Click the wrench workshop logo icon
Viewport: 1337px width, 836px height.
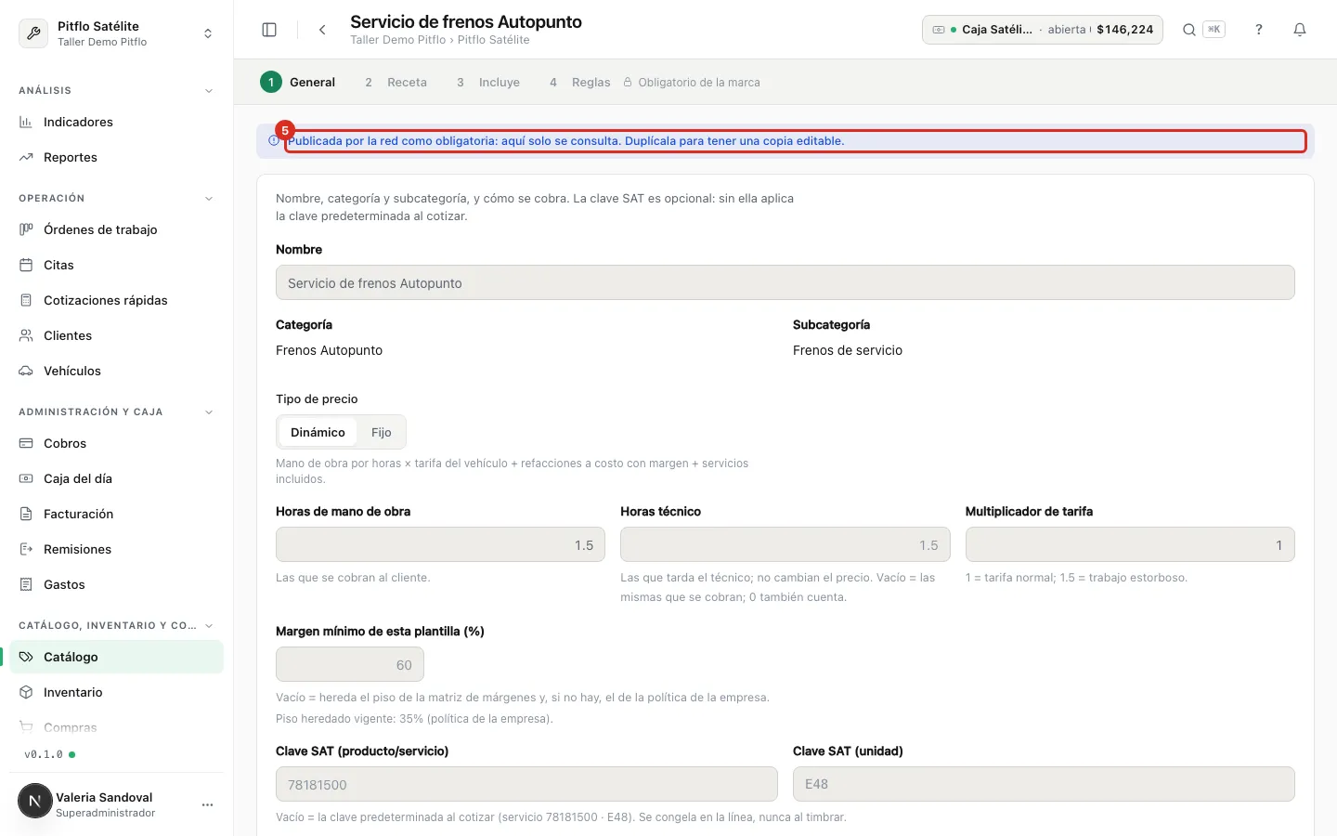click(x=33, y=33)
